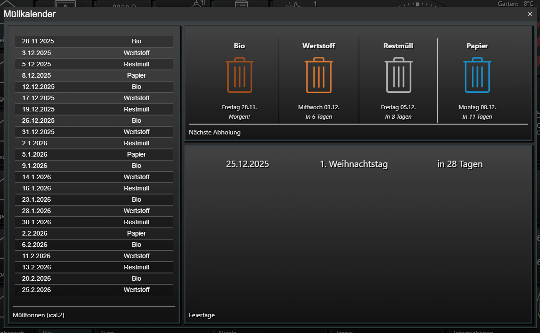The width and height of the screenshot is (540, 333).
Task: Close the Müllkalender dialog
Action: click(x=530, y=14)
